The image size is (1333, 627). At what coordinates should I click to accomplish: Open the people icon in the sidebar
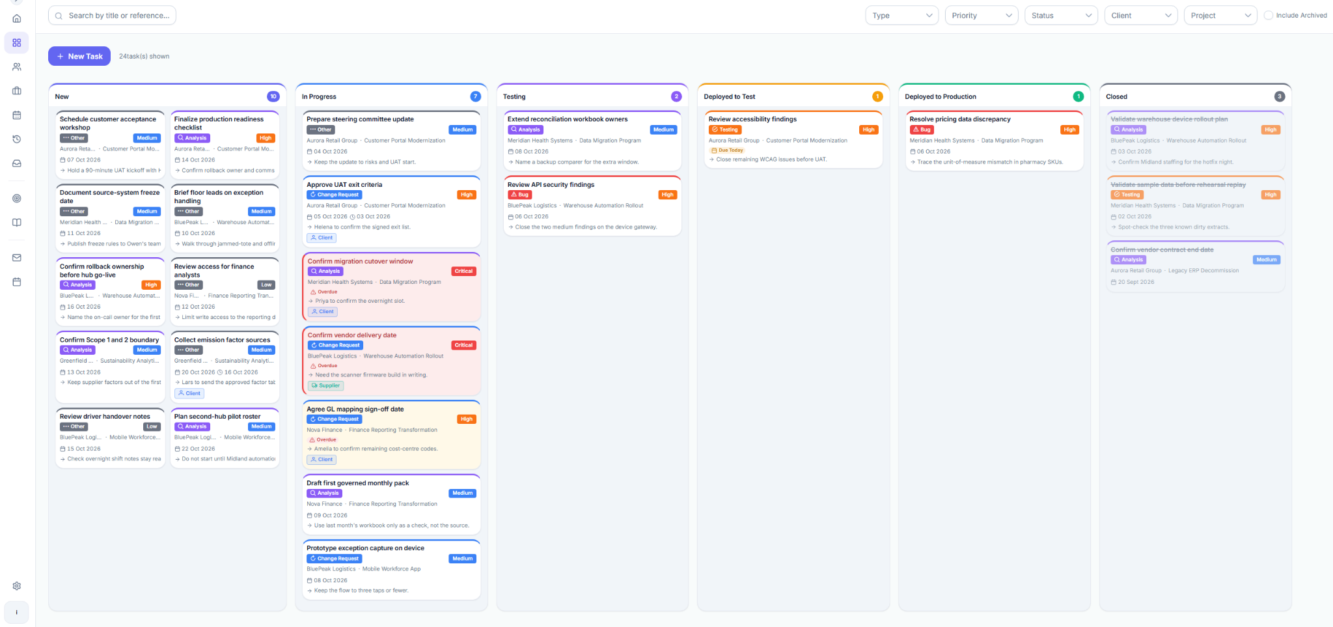pos(17,67)
